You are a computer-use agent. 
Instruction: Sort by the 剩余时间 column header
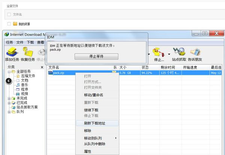tap(171, 68)
